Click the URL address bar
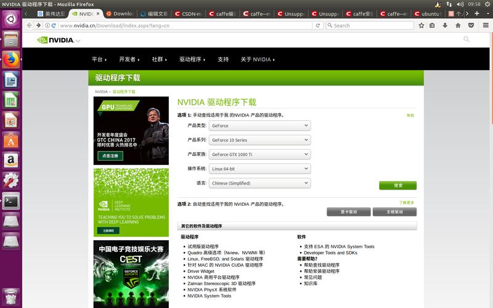Screen dimensions: 493x308 [x=185, y=25]
